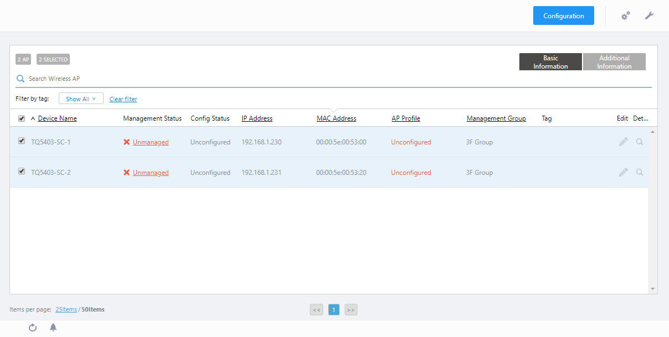The image size is (669, 337).
Task: Click the pencil edit icon for TQ5403-SC-2
Action: [624, 172]
